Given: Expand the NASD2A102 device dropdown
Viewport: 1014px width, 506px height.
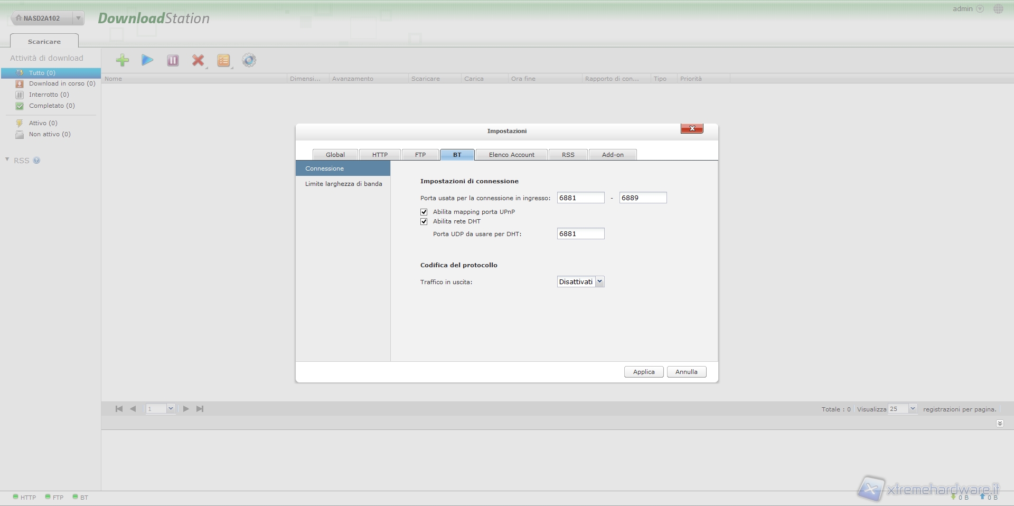Looking at the screenshot, I should point(78,18).
